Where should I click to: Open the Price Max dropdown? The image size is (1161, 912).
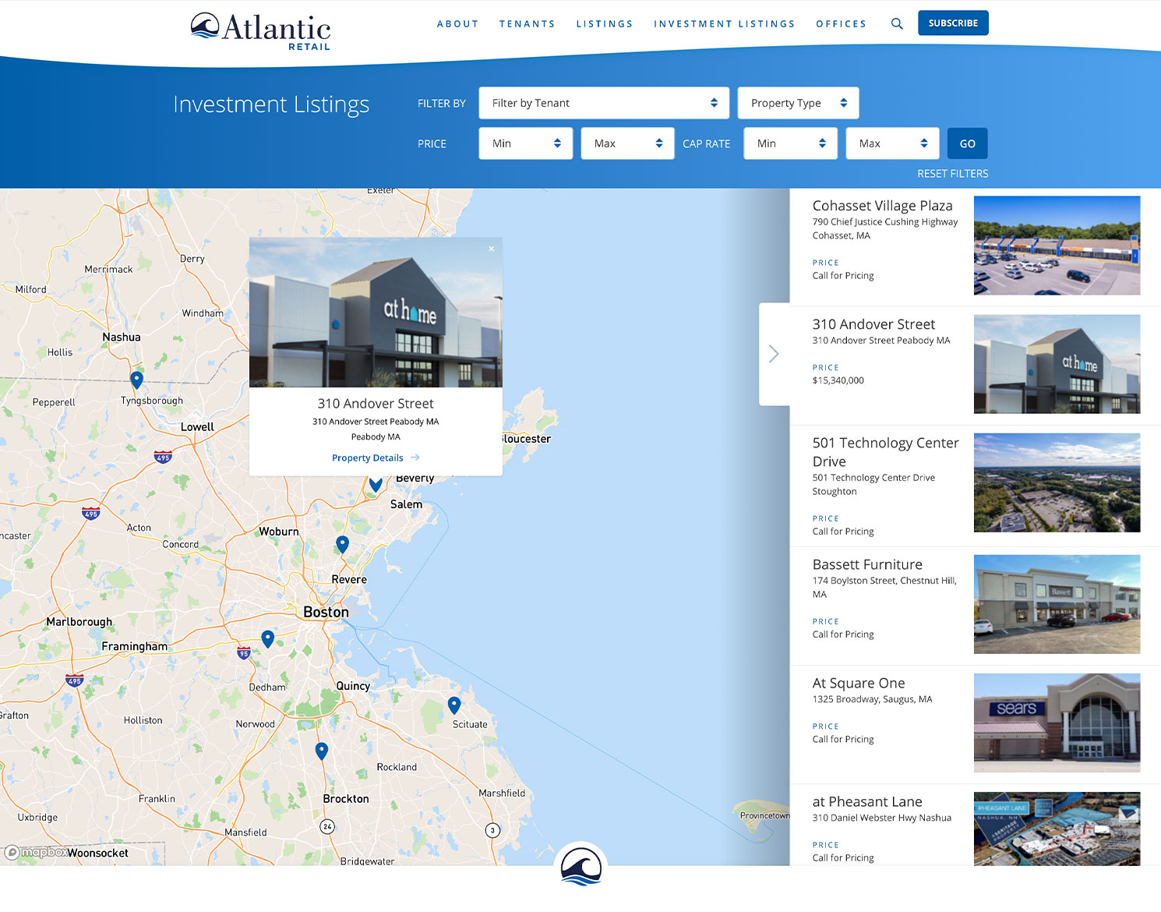(x=627, y=143)
